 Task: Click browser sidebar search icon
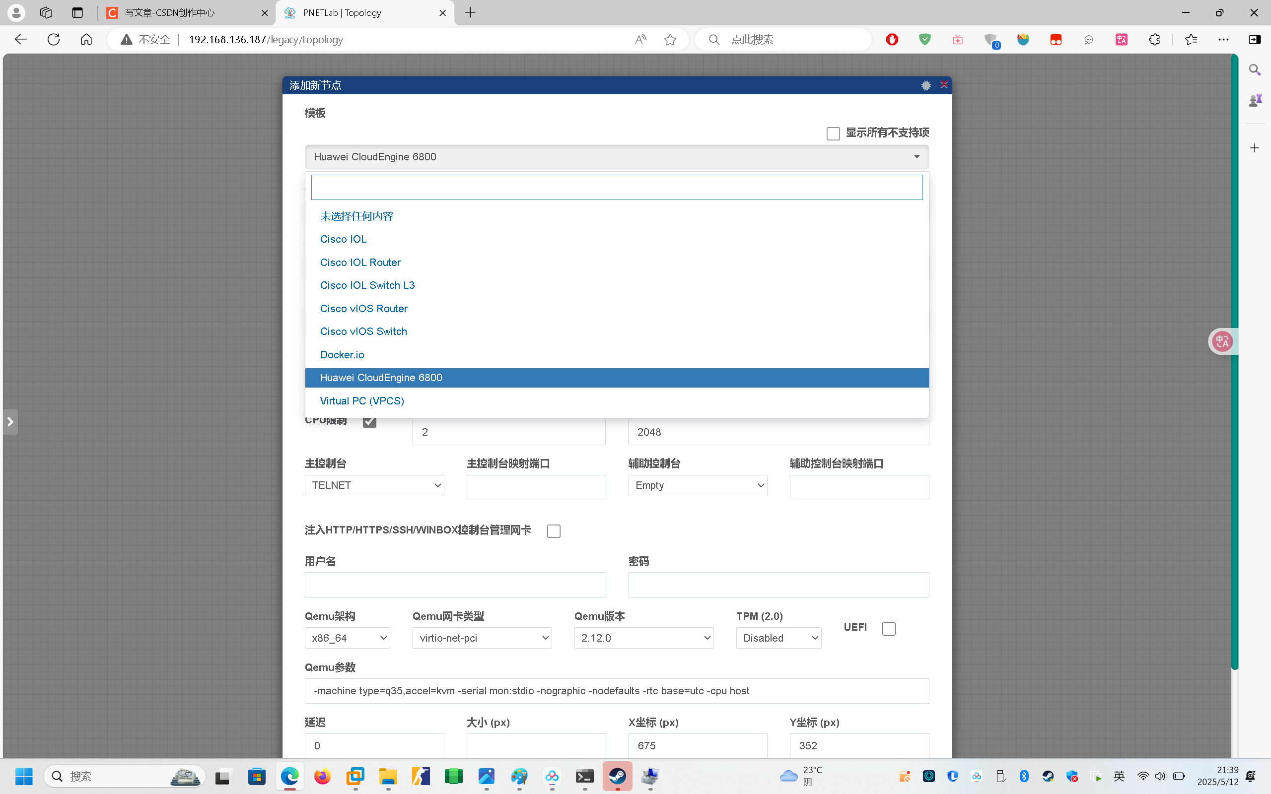click(x=1255, y=70)
